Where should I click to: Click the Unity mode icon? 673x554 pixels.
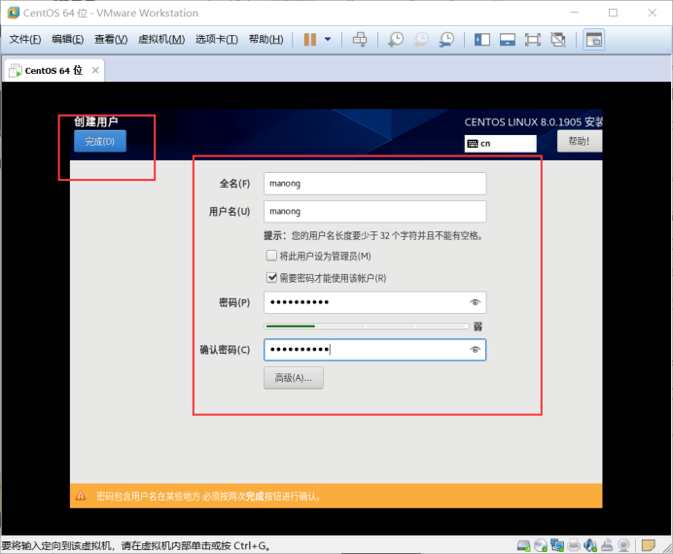[x=558, y=40]
